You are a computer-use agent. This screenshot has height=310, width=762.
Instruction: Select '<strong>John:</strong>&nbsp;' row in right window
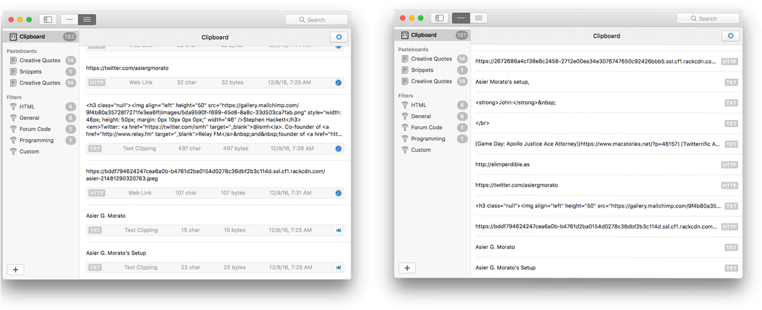[607, 103]
